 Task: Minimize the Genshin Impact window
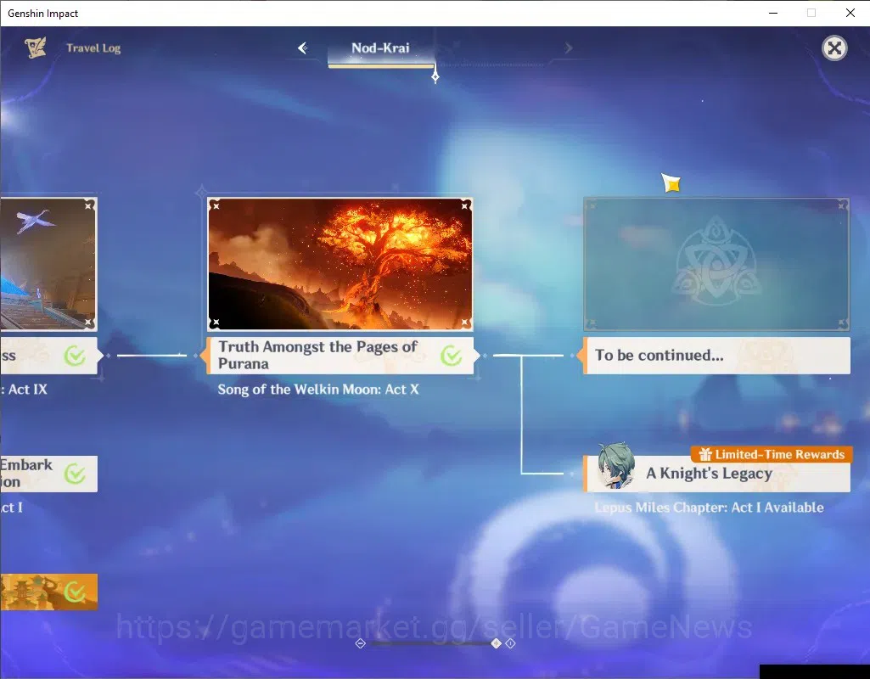(x=773, y=13)
